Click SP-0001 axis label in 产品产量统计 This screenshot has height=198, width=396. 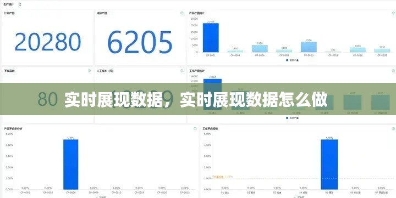pyautogui.click(x=211, y=55)
